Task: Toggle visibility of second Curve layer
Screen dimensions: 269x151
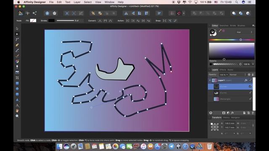Action: tap(250, 92)
